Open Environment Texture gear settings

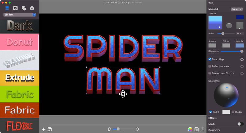[242, 73]
